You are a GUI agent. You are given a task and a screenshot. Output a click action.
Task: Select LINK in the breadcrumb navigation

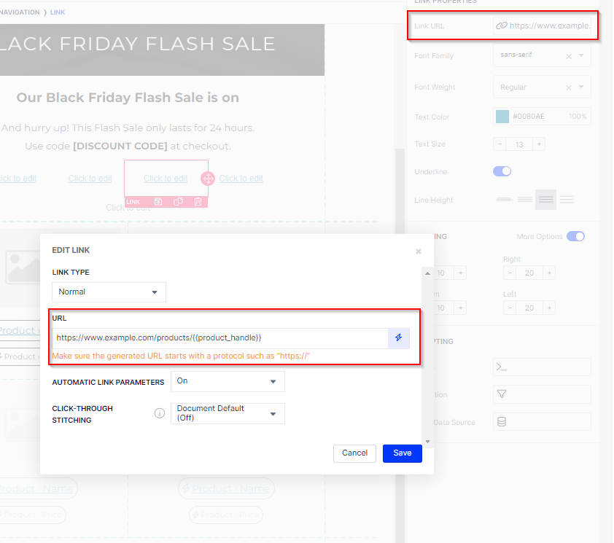(x=58, y=12)
